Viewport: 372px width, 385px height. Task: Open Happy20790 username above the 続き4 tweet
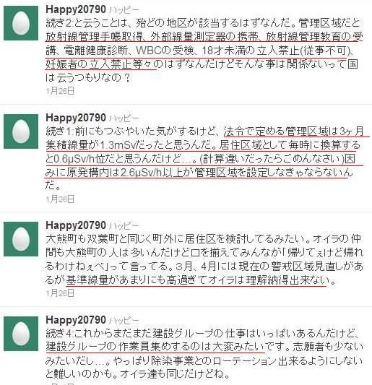(x=76, y=320)
